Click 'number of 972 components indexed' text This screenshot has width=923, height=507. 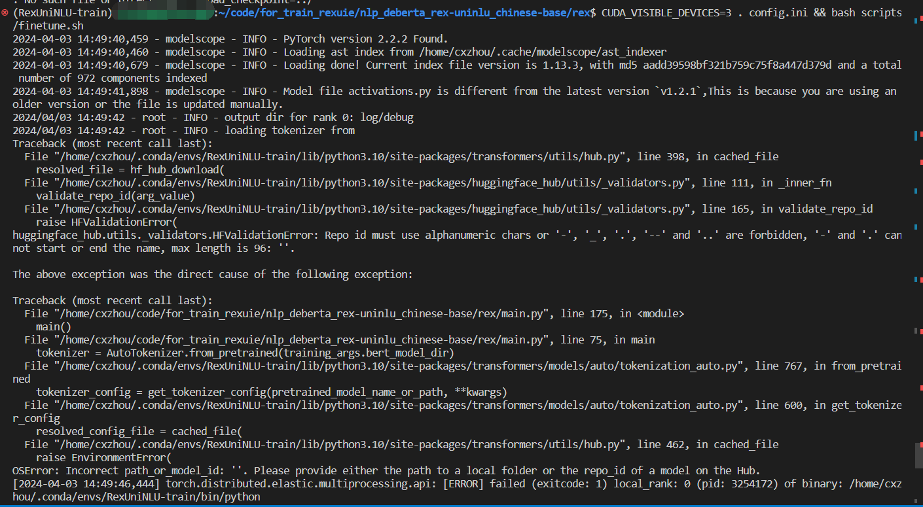pos(113,79)
